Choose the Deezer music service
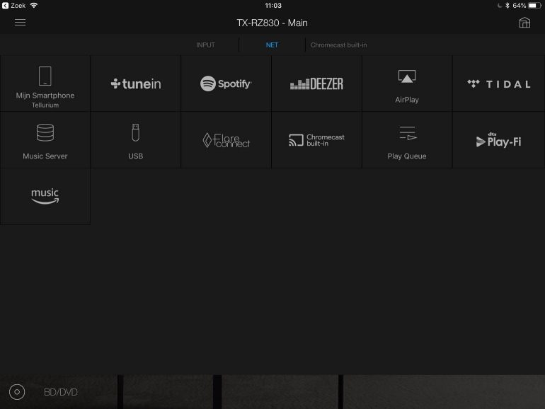The image size is (545, 409). (316, 83)
